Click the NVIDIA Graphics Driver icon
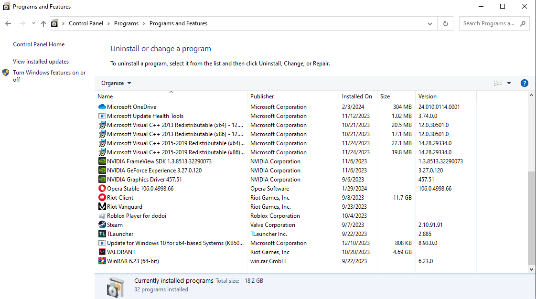This screenshot has height=299, width=536. [x=102, y=180]
